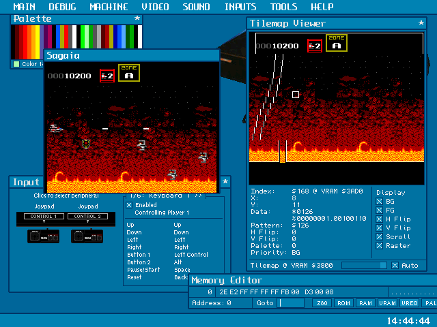The width and height of the screenshot is (437, 327).
Task: Click the 'FB' hex byte in Memory Editor
Action: tap(285, 292)
